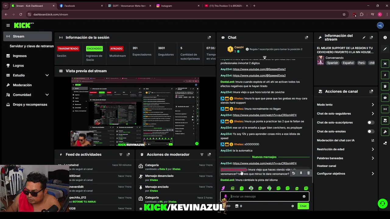The image size is (390, 219).
Task: Click the stream preview icon in right rail
Action: point(385,64)
